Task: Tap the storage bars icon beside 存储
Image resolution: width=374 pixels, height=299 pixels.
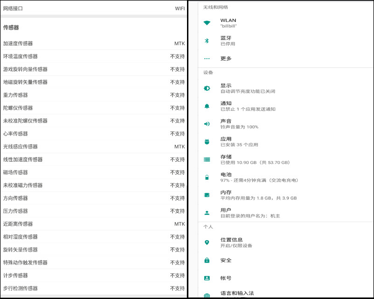Action: pos(207,159)
